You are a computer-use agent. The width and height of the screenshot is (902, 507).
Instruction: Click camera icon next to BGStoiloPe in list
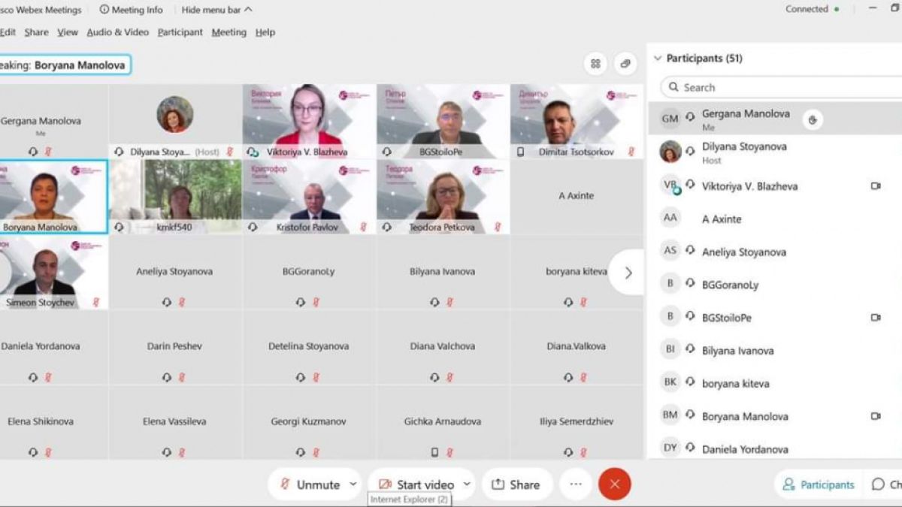(875, 318)
